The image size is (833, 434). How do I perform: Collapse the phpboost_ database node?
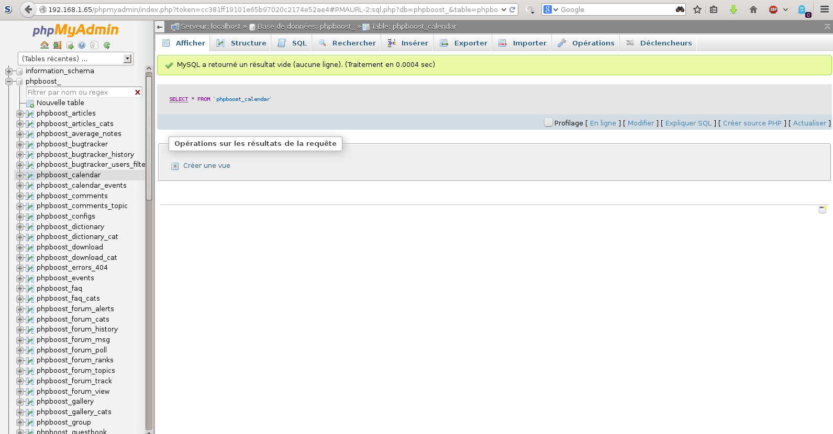[x=9, y=82]
